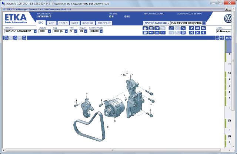Expand the ДРУГИЕ ФУНКЦИИ menu
This screenshot has width=237, height=154.
[x=157, y=23]
